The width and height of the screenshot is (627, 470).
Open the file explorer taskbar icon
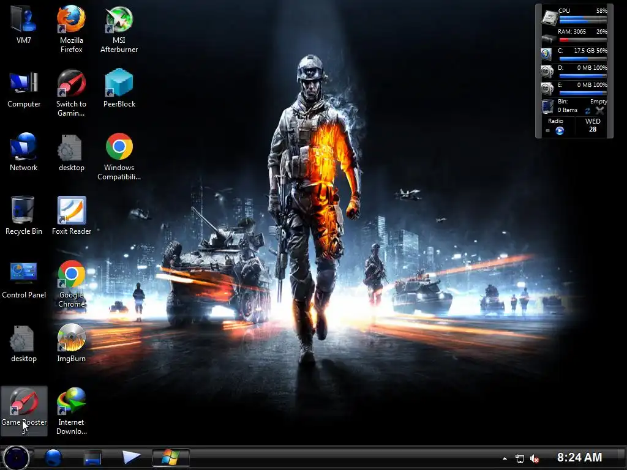(92, 458)
